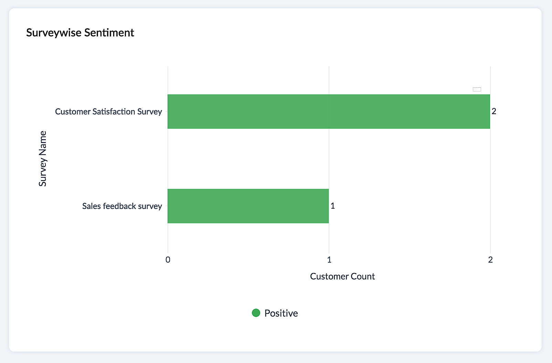
Task: Select the Sales feedback survey bar
Action: (248, 206)
